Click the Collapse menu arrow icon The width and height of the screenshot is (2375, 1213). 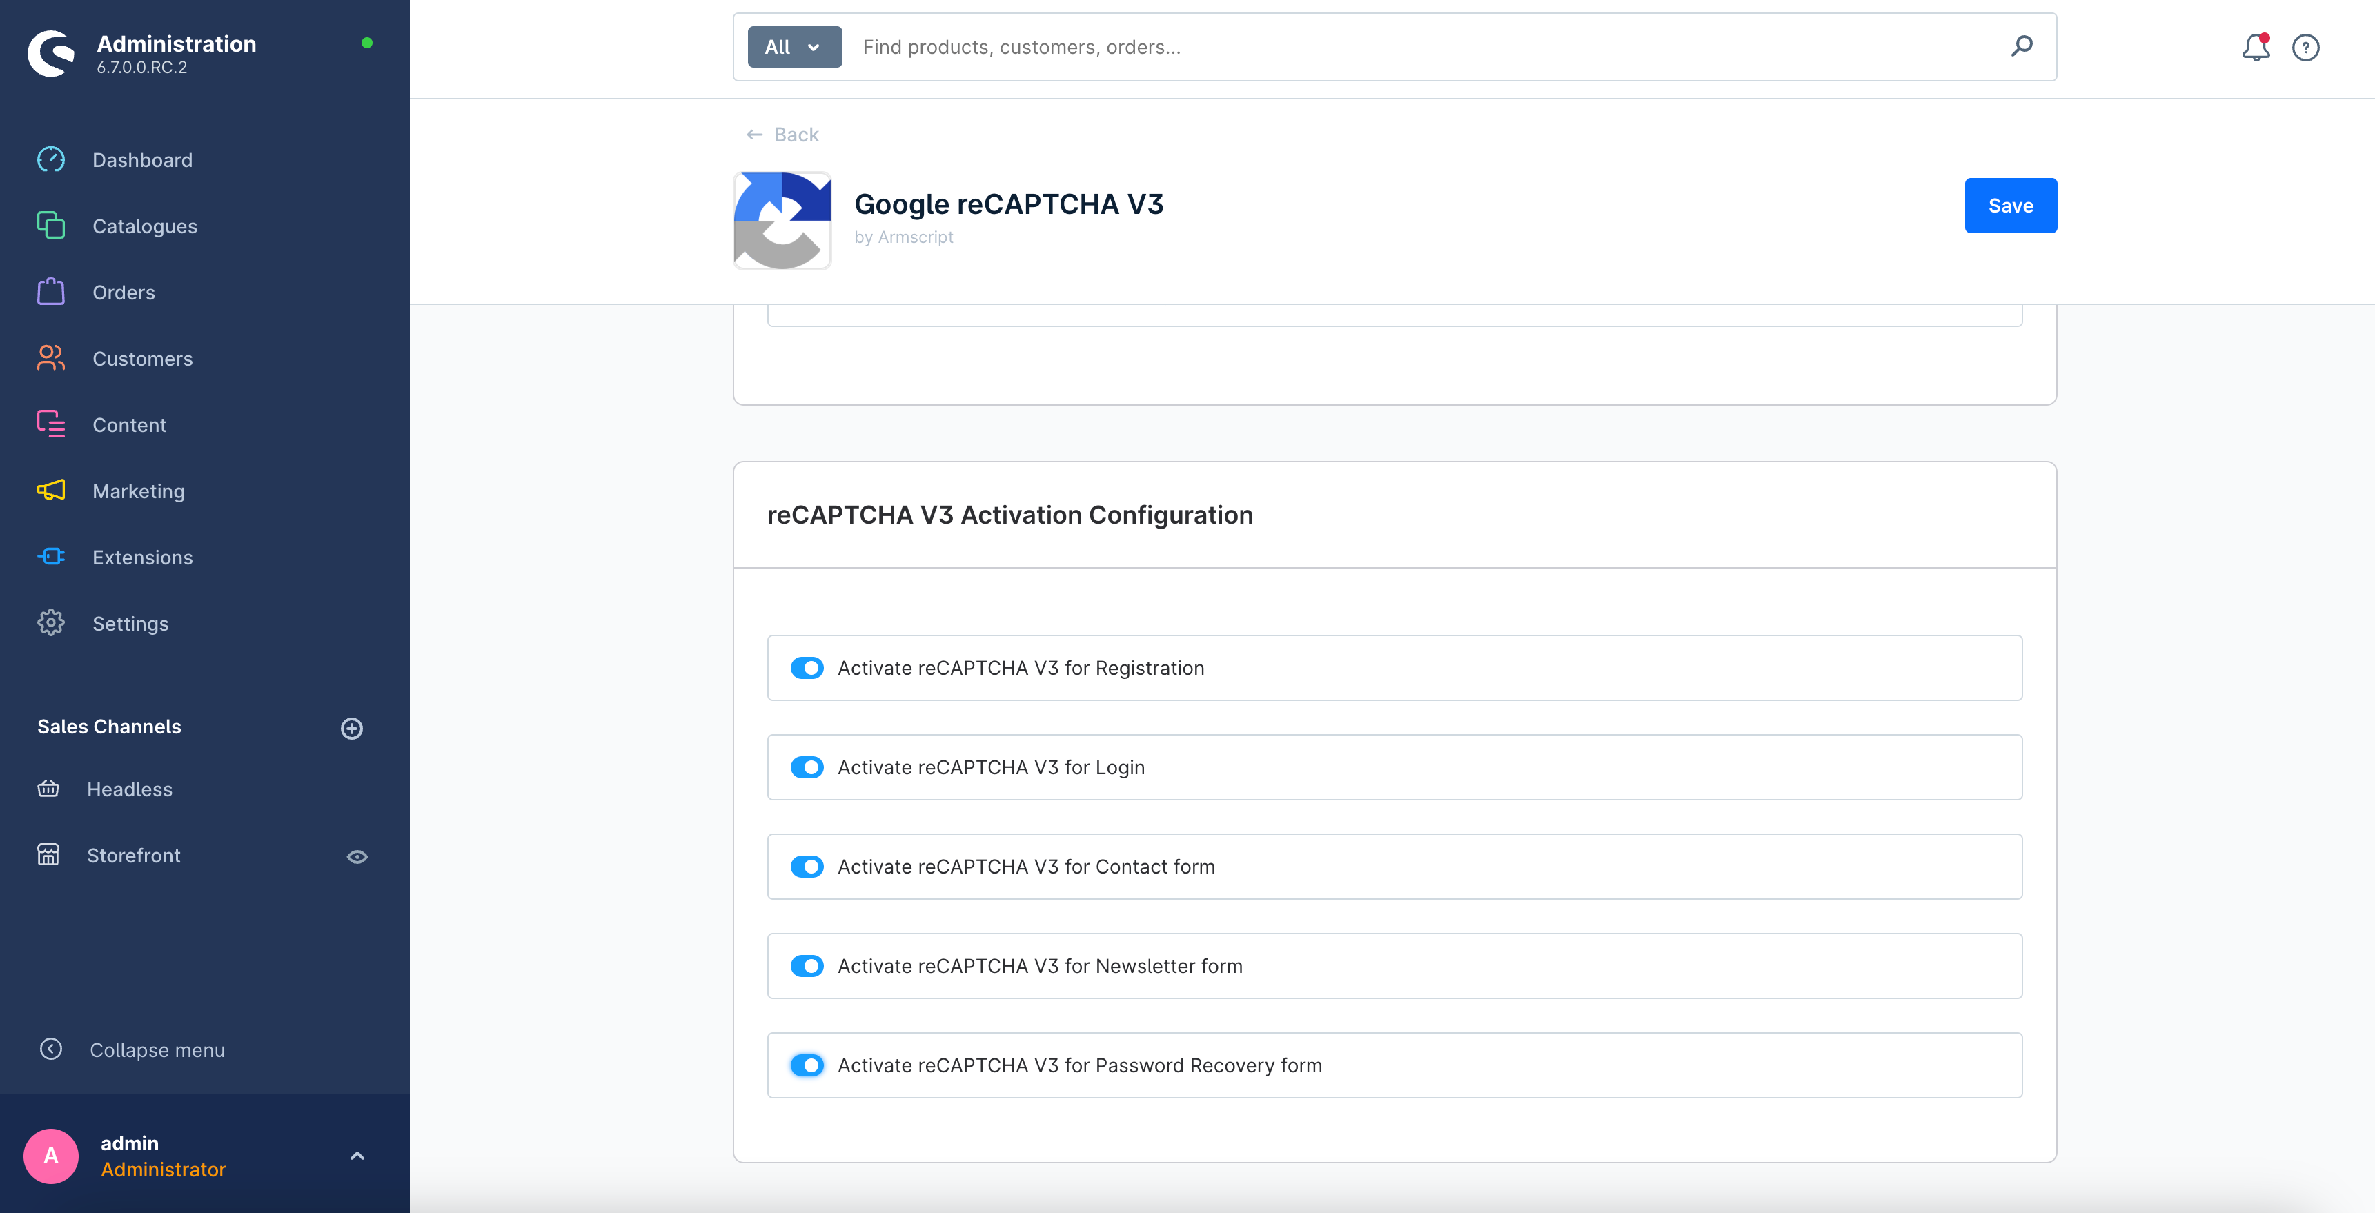pyautogui.click(x=50, y=1049)
